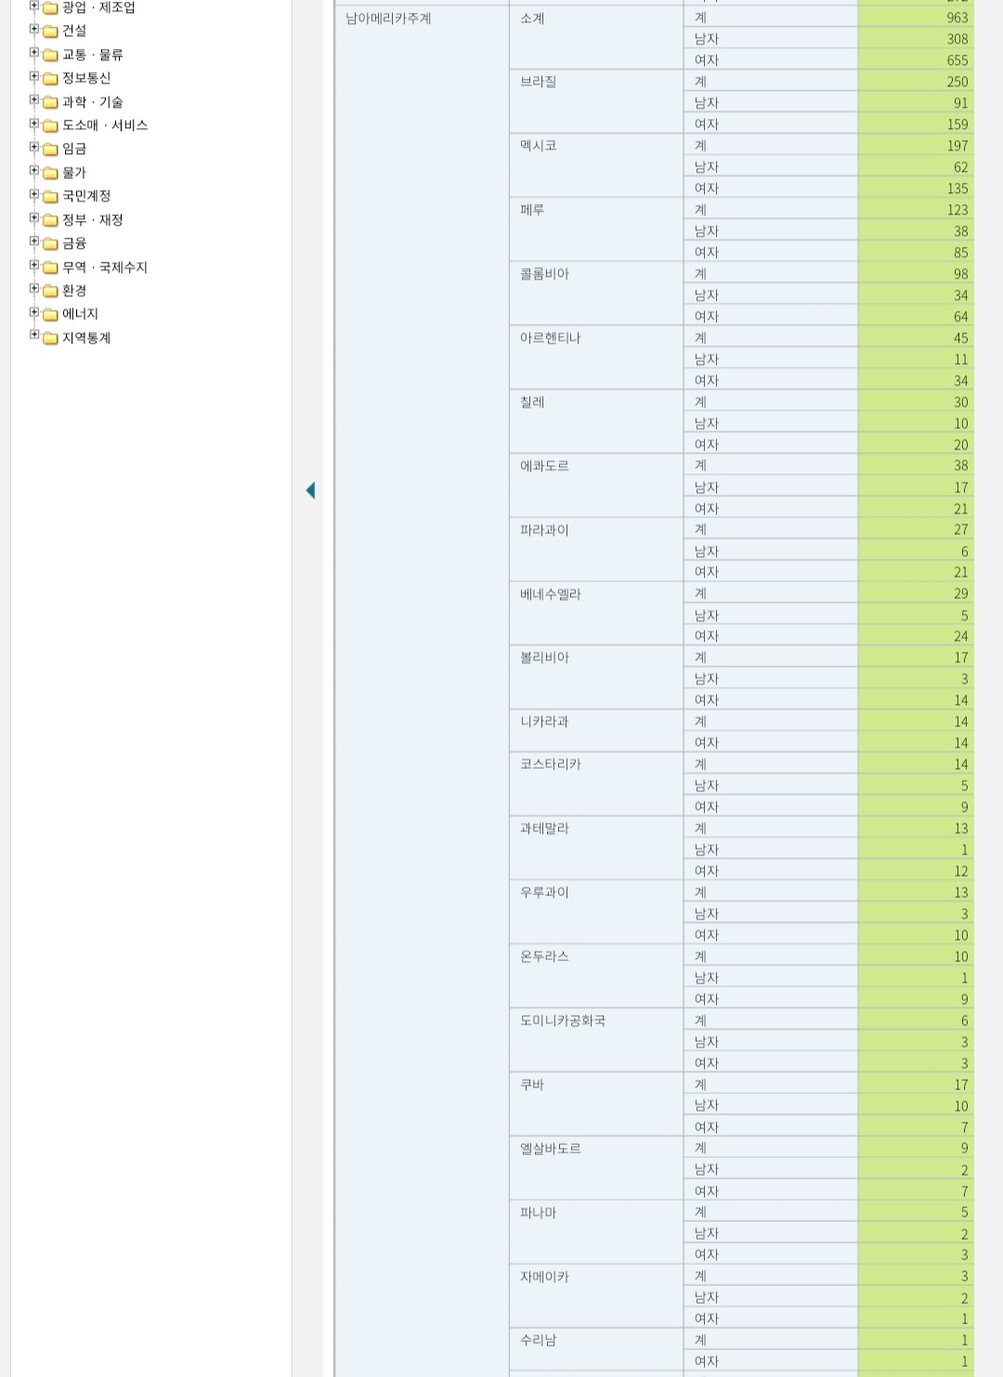
Task: Click the folder icon beside 건설
Action: [51, 32]
